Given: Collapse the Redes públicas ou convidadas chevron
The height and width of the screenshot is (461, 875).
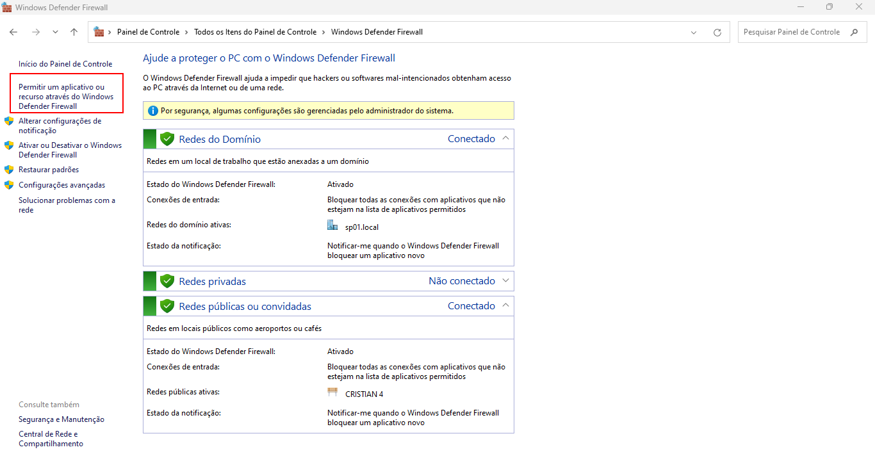Looking at the screenshot, I should pyautogui.click(x=505, y=305).
